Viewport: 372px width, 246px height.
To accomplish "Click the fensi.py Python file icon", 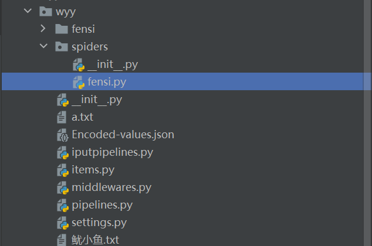I will (78, 82).
